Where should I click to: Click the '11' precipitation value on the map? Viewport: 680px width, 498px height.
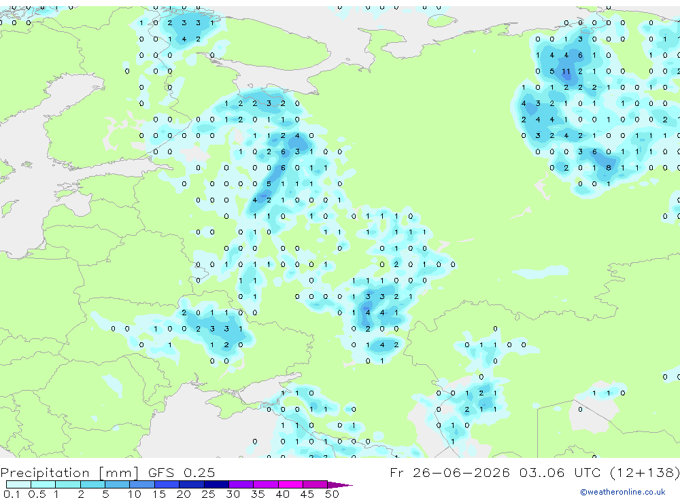coord(566,71)
